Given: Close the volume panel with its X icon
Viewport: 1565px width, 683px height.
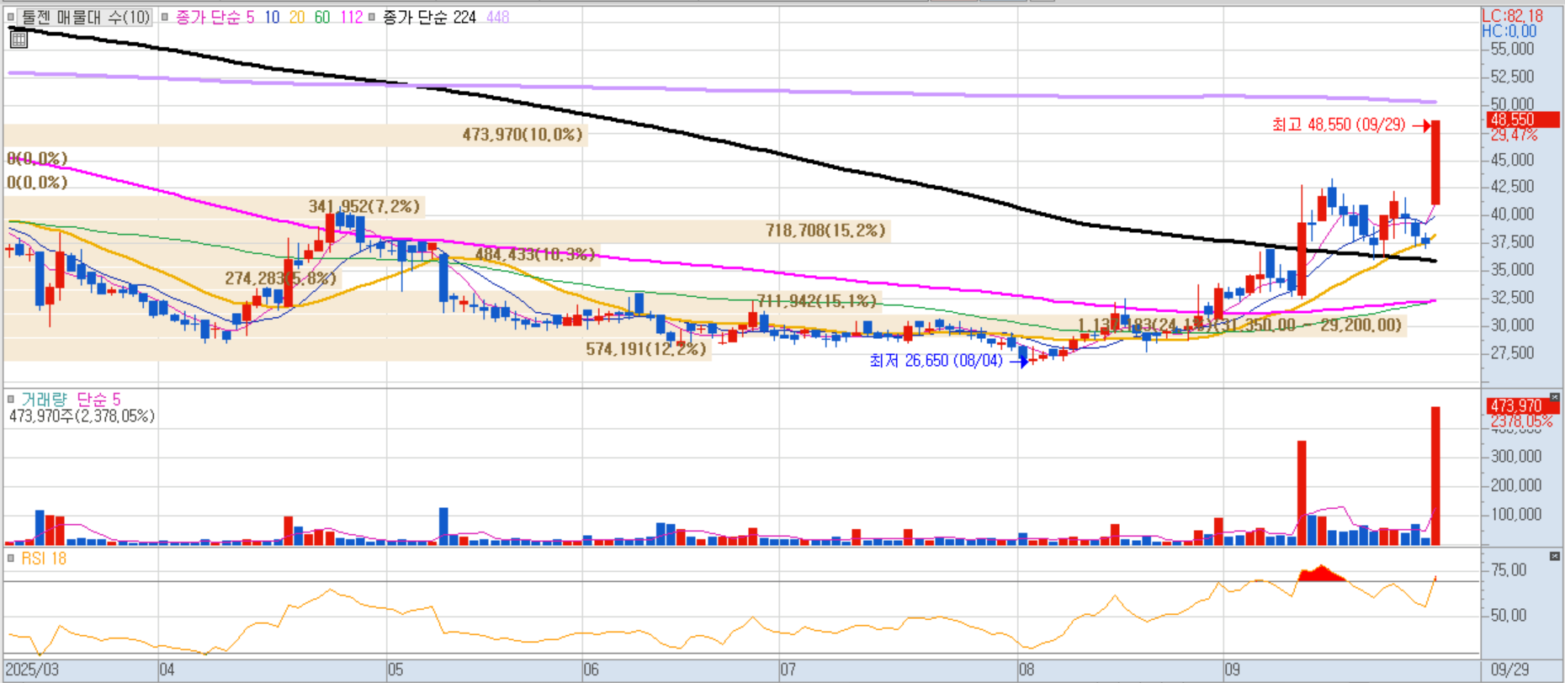Looking at the screenshot, I should 1554,398.
